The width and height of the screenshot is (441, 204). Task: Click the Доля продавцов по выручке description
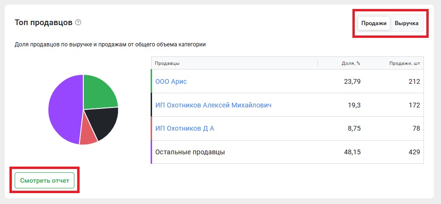(x=110, y=44)
